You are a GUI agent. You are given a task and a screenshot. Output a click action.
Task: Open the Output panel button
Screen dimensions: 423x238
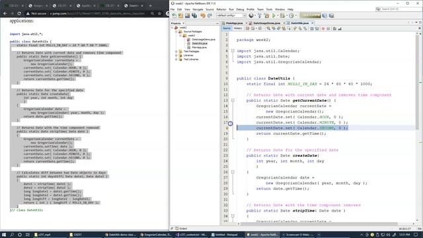tap(181, 229)
